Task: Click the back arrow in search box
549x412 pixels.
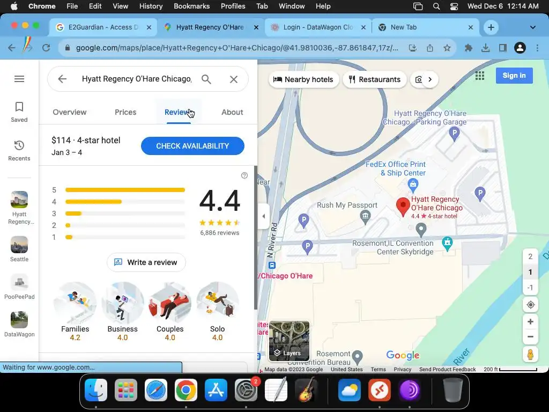Action: point(62,79)
